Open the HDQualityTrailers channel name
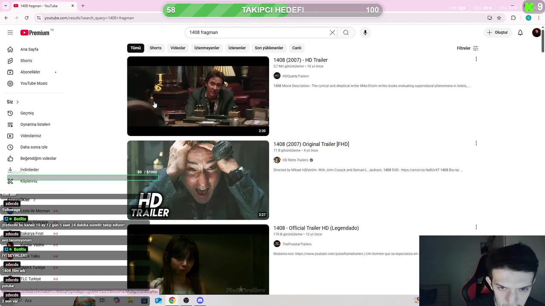The height and width of the screenshot is (306, 545). tap(295, 76)
